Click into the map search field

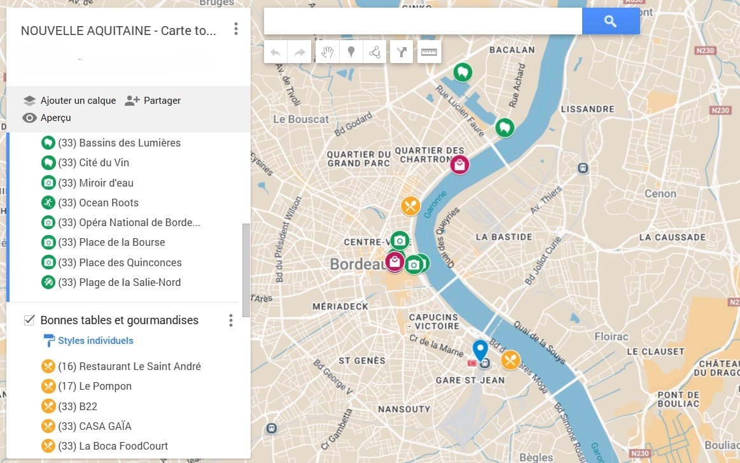tap(423, 21)
